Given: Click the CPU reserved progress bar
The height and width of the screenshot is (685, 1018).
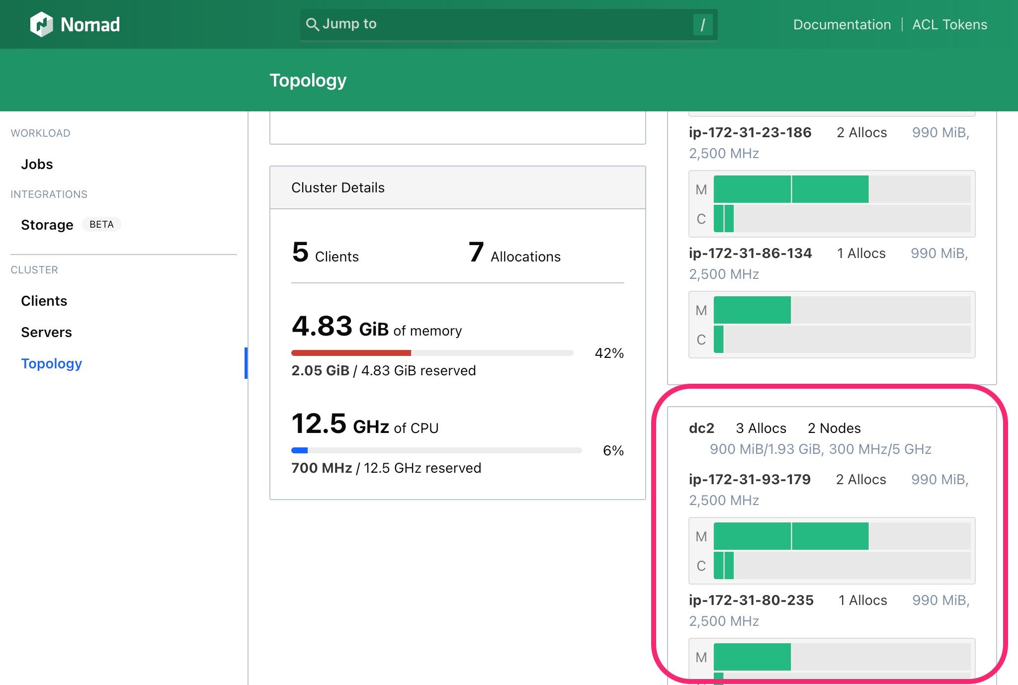Looking at the screenshot, I should pyautogui.click(x=436, y=450).
